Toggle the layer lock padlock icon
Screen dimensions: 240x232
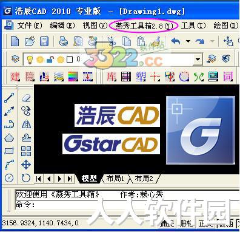(x=50, y=60)
